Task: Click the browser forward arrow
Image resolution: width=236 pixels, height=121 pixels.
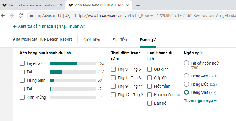Action: [x=11, y=15]
